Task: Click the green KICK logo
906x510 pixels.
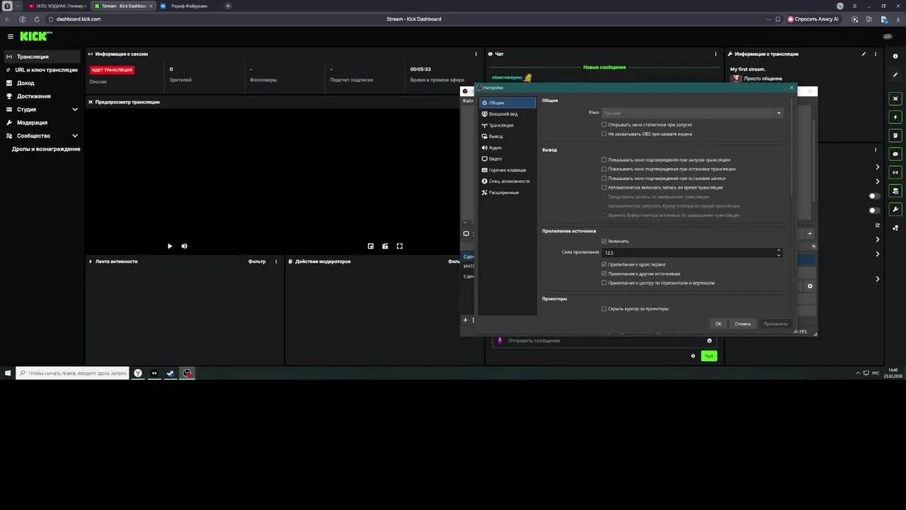Action: (x=35, y=36)
